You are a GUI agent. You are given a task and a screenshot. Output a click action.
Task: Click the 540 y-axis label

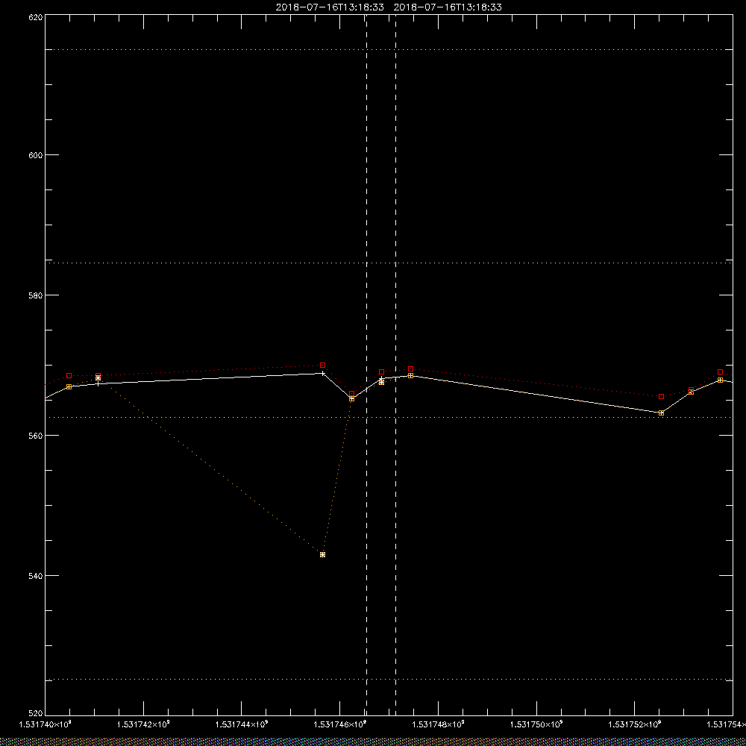tap(36, 576)
